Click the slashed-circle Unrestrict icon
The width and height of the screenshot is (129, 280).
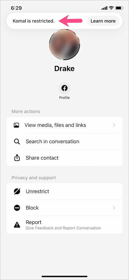(17, 191)
